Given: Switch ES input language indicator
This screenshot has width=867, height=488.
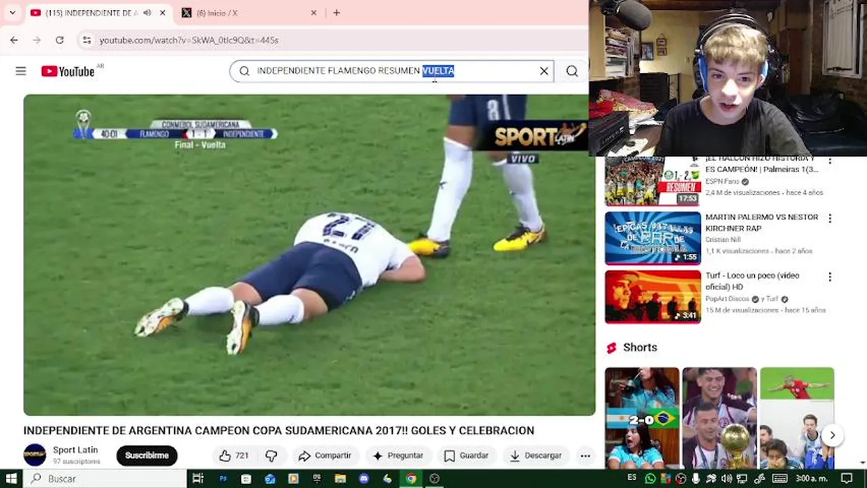Looking at the screenshot, I should (632, 478).
